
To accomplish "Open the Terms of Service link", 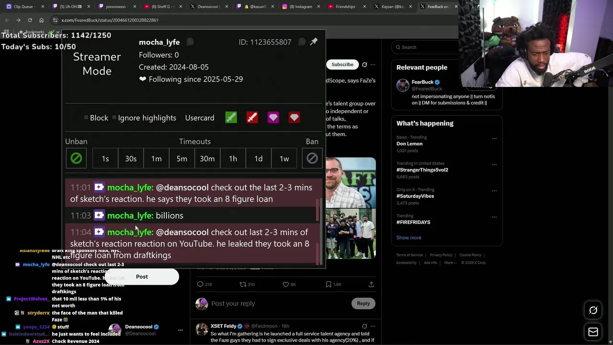I will (x=409, y=255).
